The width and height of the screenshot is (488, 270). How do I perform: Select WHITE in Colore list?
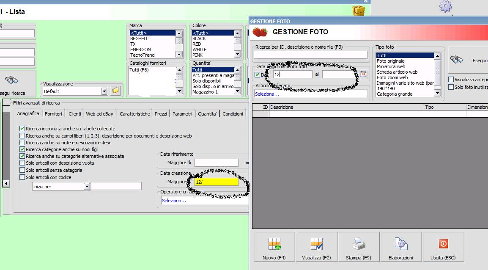point(200,49)
